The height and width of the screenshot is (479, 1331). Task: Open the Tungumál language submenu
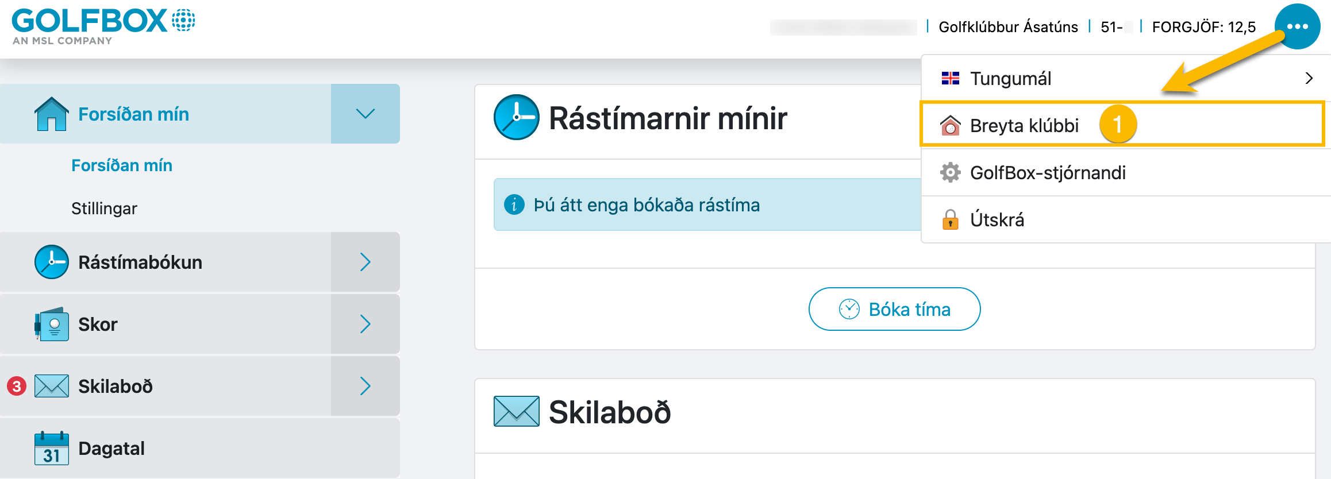click(x=1126, y=78)
